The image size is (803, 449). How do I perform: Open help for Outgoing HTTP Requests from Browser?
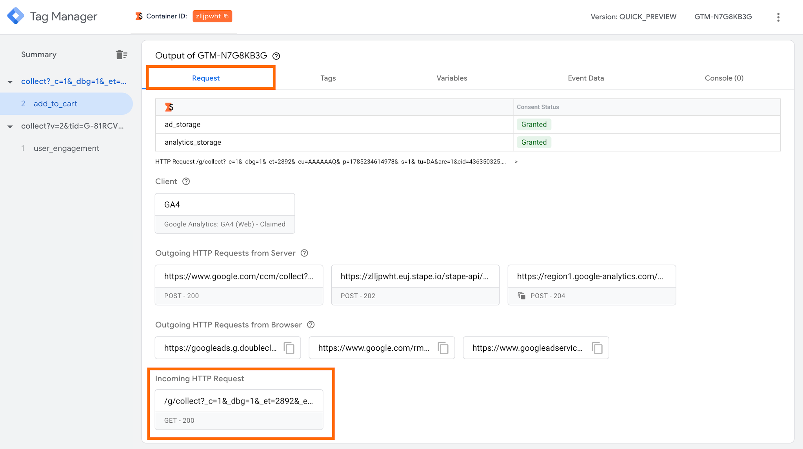pos(311,325)
